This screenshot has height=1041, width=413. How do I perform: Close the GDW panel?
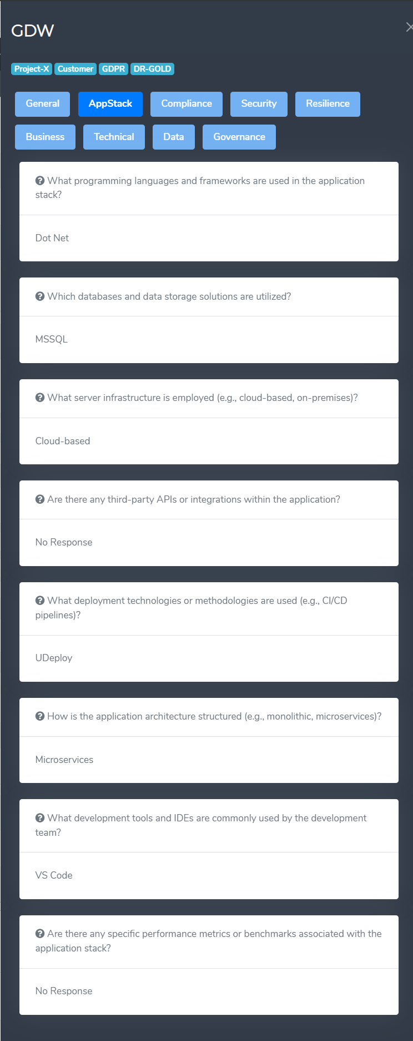coord(409,27)
